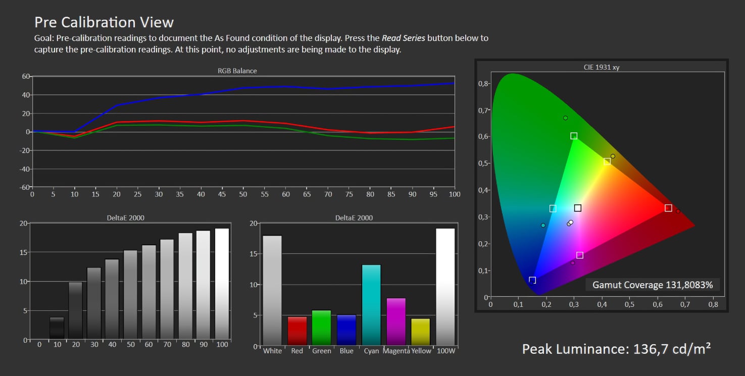Click the 10 percent grayscale DeltaE bar
Image resolution: width=745 pixels, height=376 pixels.
point(57,328)
